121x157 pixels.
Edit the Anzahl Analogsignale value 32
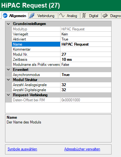point(86,85)
